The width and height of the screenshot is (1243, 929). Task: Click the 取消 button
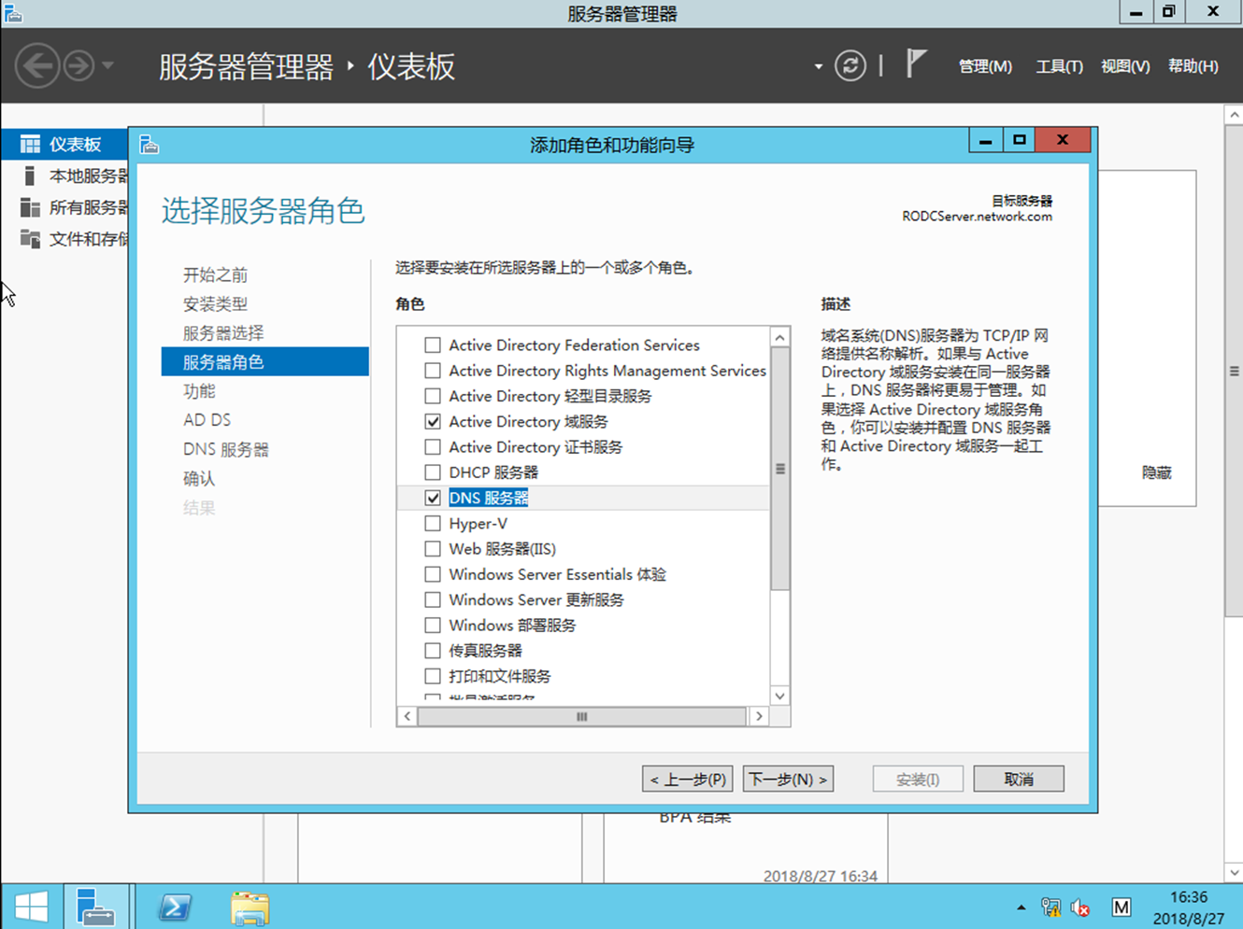click(x=1019, y=779)
